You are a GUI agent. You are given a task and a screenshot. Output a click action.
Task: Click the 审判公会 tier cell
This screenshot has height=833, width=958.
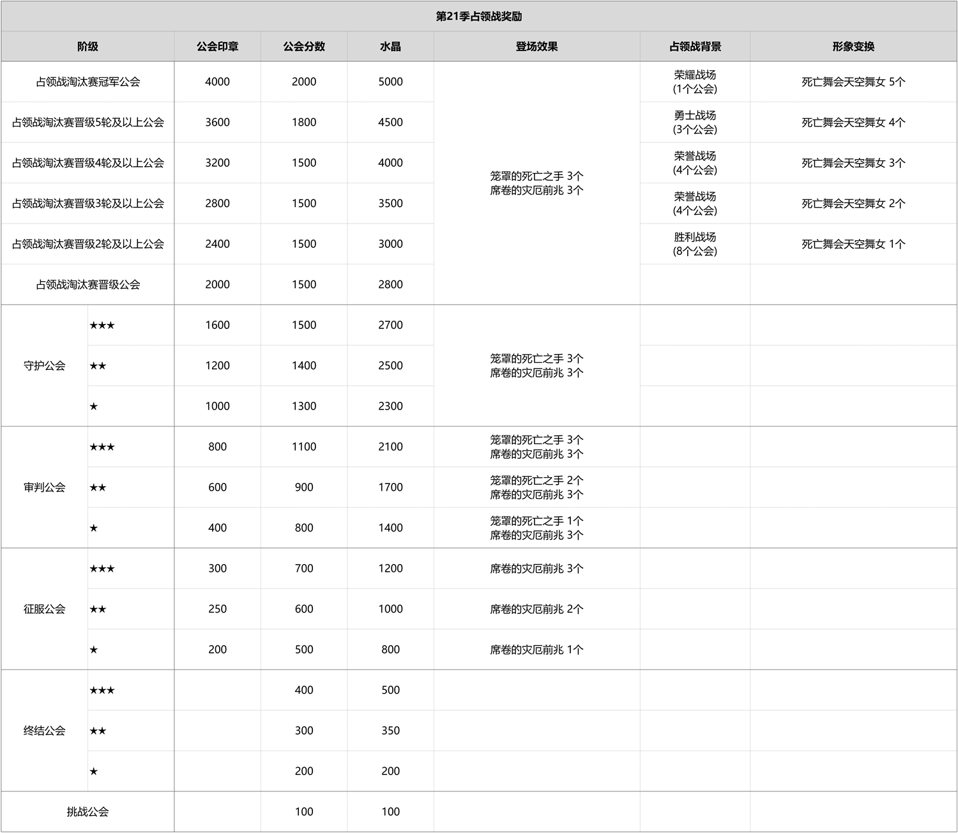click(x=44, y=487)
